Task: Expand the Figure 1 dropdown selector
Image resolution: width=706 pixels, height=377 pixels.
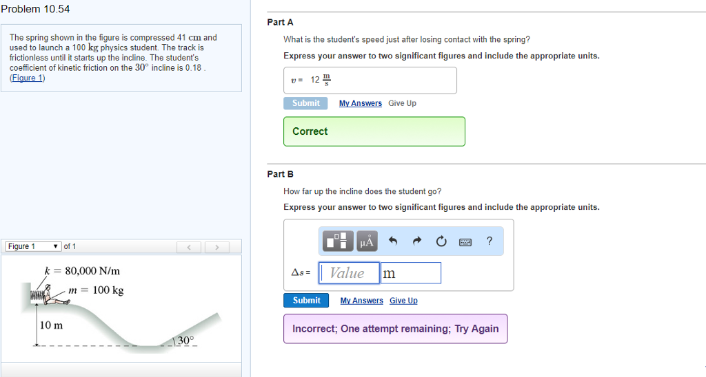Action: [33, 246]
